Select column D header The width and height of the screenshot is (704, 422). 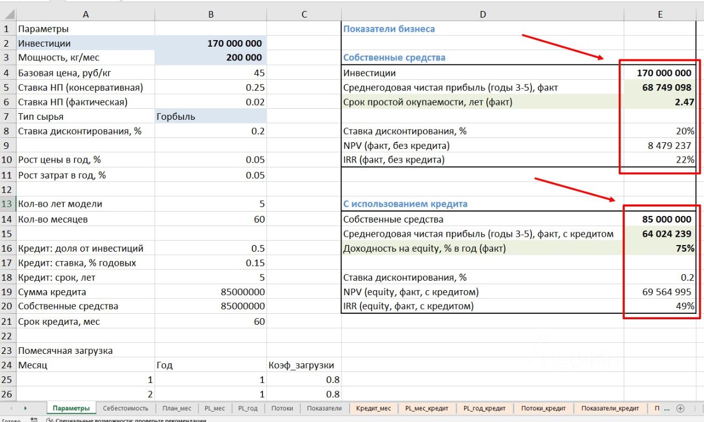coord(482,15)
